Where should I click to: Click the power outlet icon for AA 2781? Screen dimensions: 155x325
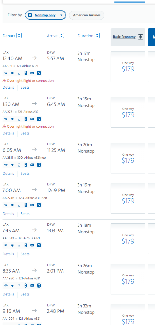[x=12, y=119]
